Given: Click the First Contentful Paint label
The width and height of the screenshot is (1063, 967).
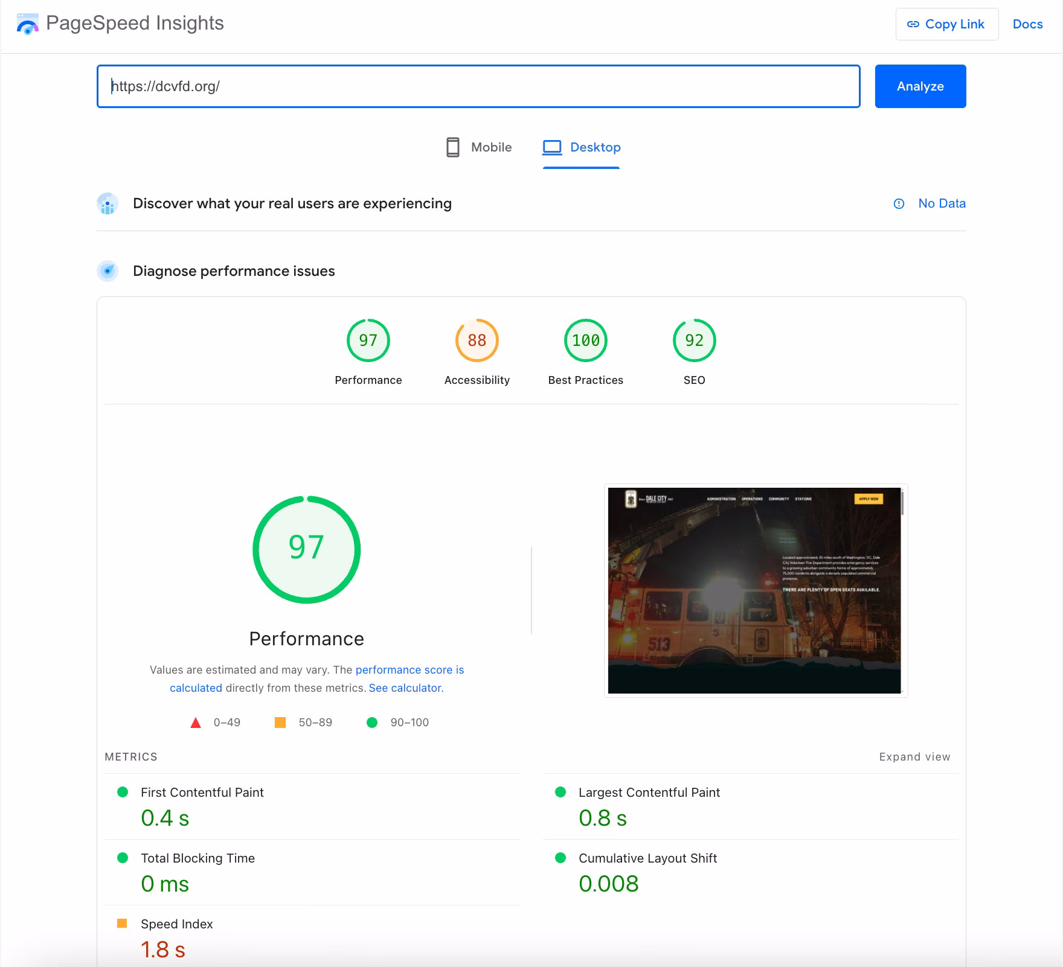Looking at the screenshot, I should pos(202,793).
